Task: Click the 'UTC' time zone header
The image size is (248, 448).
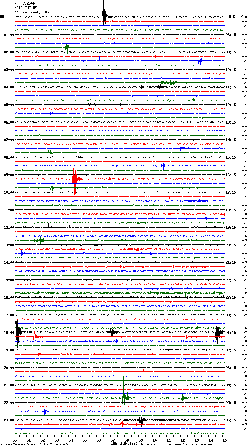Action: [x=232, y=17]
